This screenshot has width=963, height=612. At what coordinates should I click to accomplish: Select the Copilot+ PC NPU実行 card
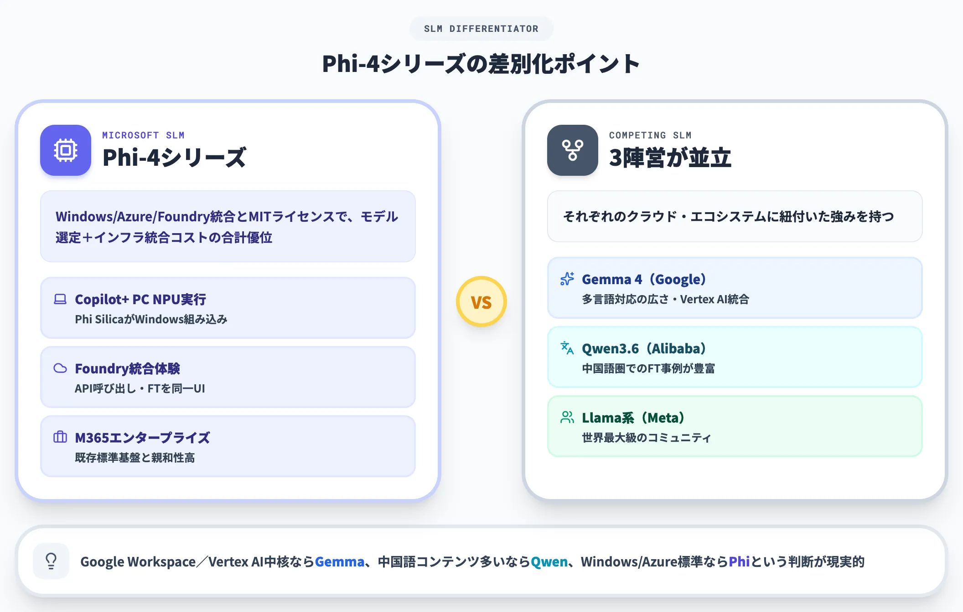[228, 308]
